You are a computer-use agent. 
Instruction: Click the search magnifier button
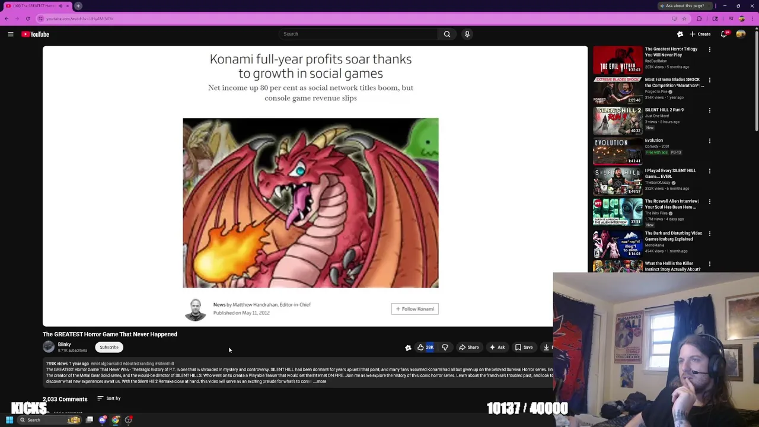click(x=447, y=34)
